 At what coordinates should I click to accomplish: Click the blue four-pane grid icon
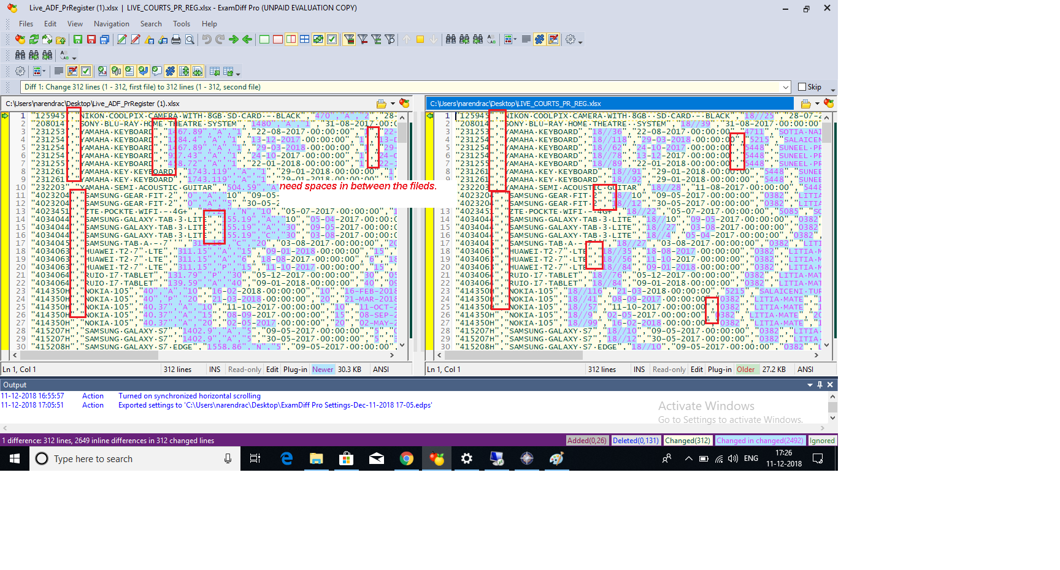click(x=305, y=39)
